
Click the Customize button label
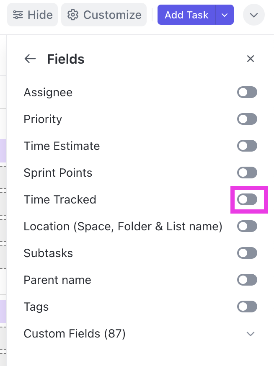click(112, 15)
